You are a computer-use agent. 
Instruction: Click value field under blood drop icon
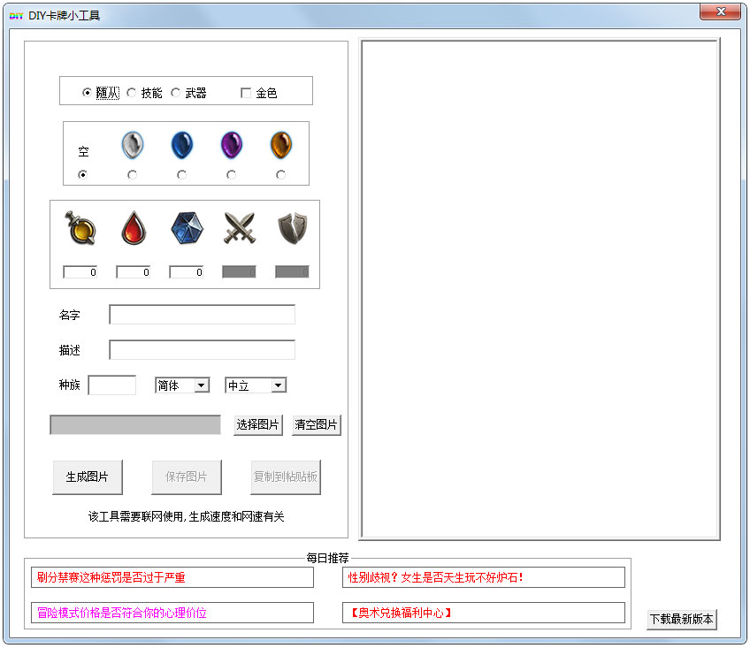pos(134,272)
